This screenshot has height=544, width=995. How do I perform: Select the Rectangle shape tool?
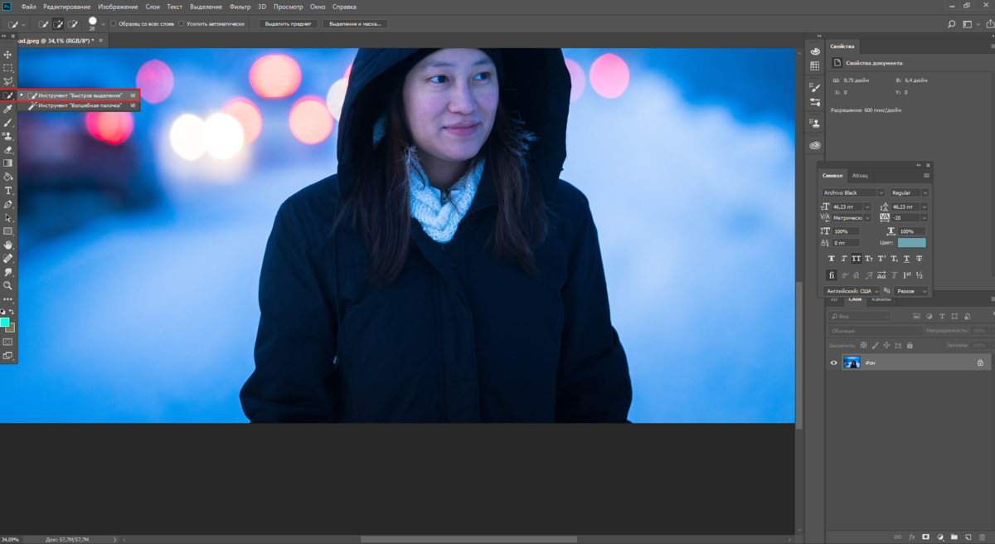click(8, 231)
